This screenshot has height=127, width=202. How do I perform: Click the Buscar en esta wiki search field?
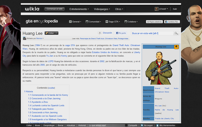click(152, 33)
